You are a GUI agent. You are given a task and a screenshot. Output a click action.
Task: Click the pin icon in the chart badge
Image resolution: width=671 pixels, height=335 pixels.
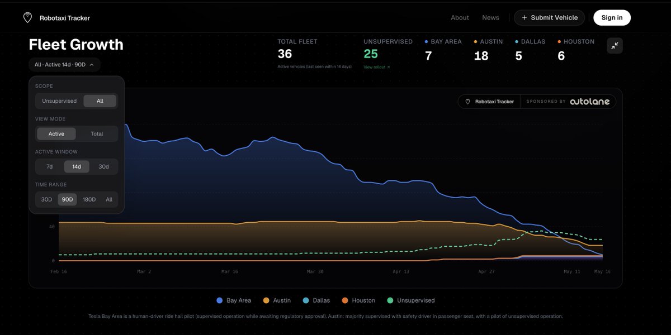click(x=468, y=102)
